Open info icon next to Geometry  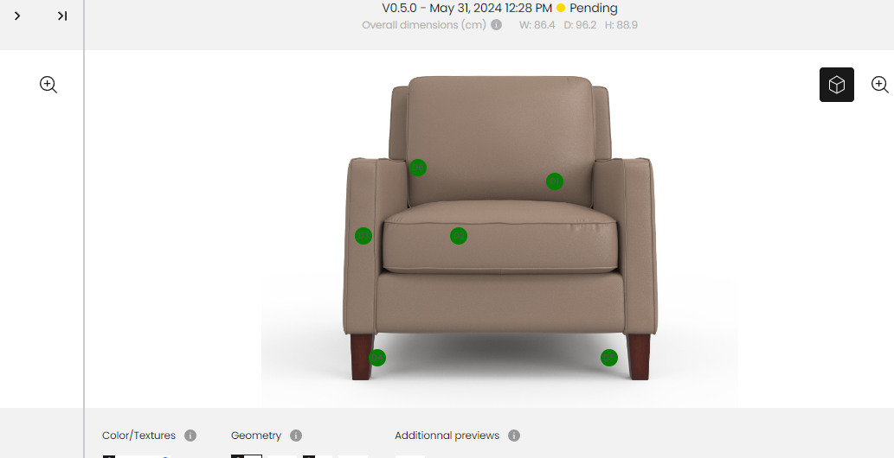296,436
